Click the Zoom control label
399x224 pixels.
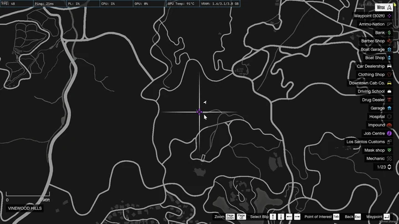tap(219, 217)
